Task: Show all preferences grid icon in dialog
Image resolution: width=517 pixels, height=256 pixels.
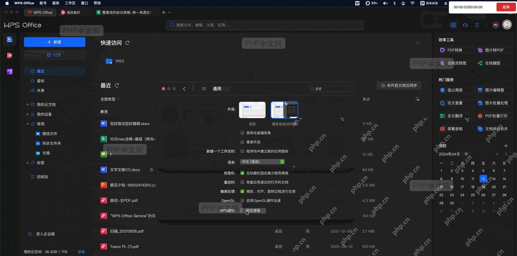Action: coord(204,89)
